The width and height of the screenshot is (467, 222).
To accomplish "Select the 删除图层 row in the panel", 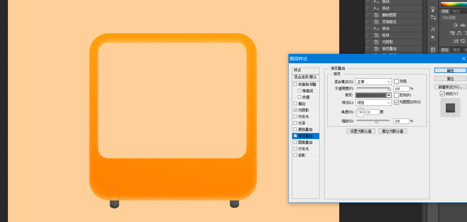I will 394,15.
